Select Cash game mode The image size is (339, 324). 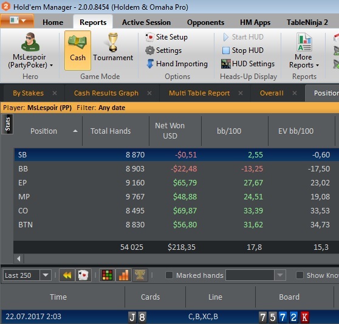78,50
